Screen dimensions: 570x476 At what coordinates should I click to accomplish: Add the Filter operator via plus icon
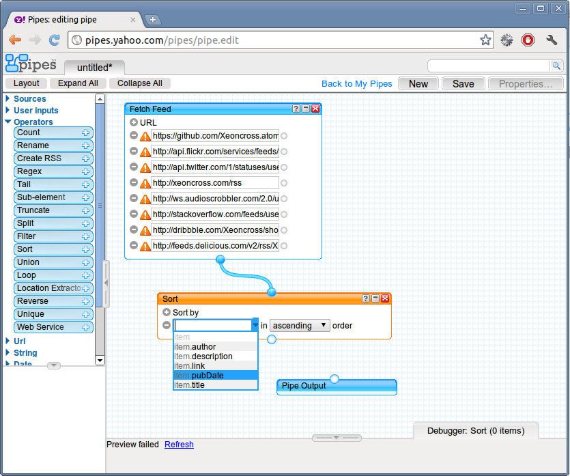pos(86,236)
